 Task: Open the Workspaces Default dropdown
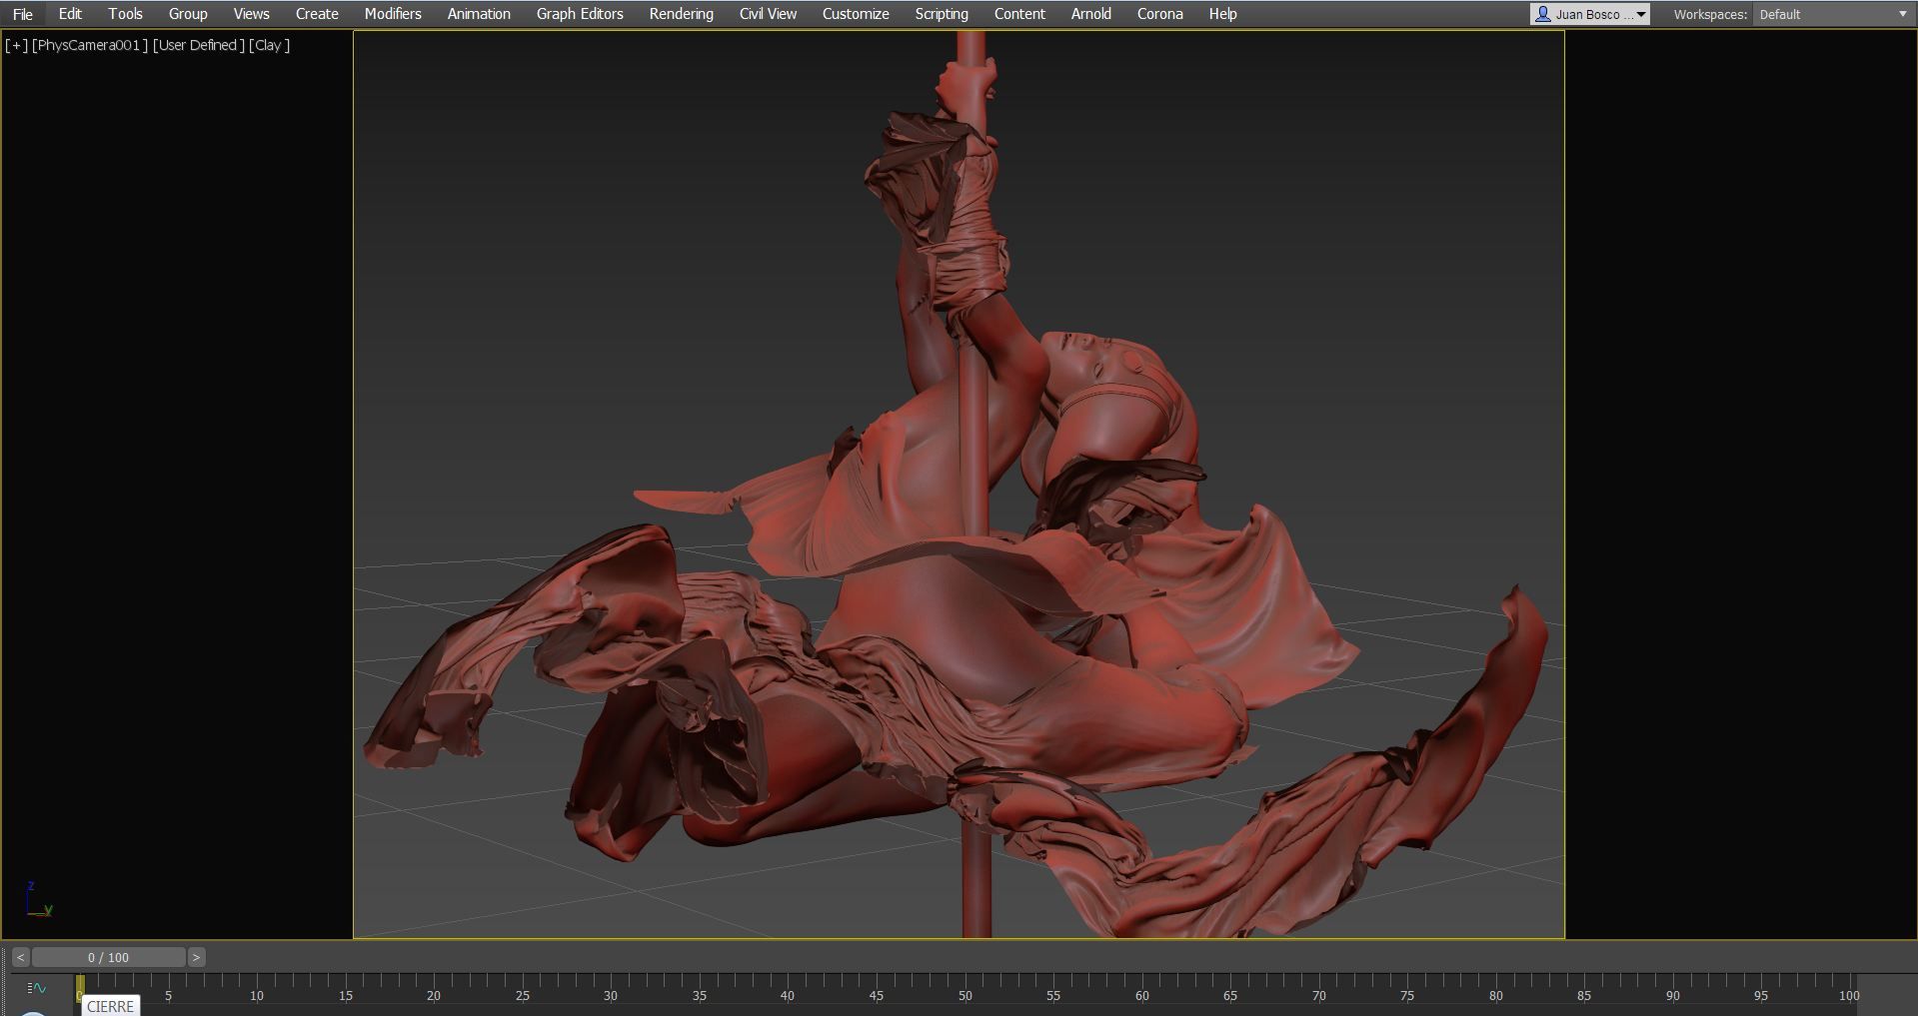click(x=1833, y=14)
